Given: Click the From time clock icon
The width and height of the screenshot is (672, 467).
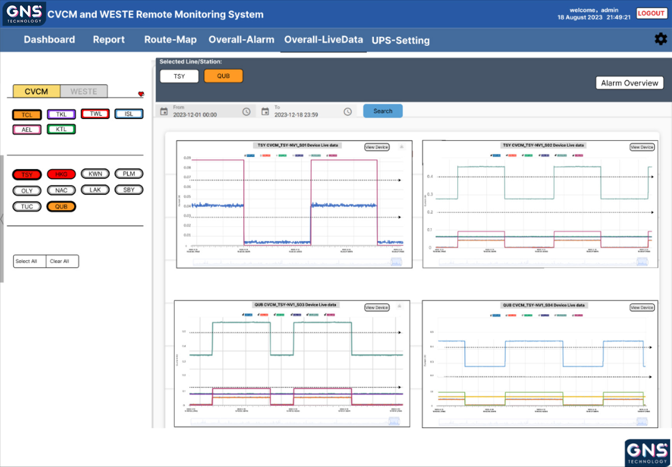Looking at the screenshot, I should point(246,112).
